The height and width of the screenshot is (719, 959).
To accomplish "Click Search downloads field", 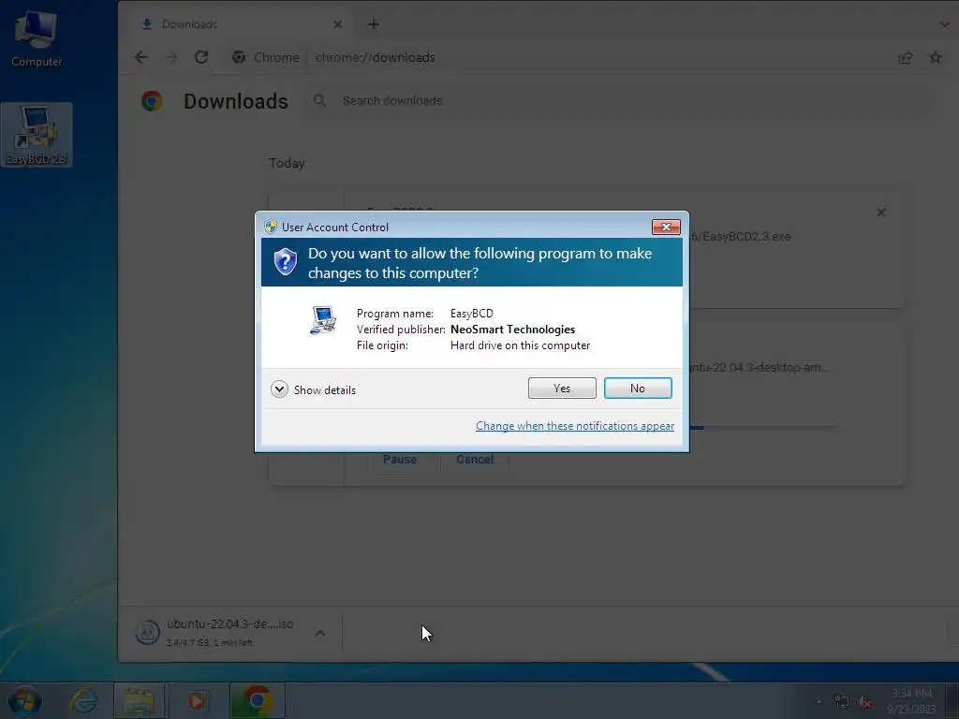I will pyautogui.click(x=618, y=101).
